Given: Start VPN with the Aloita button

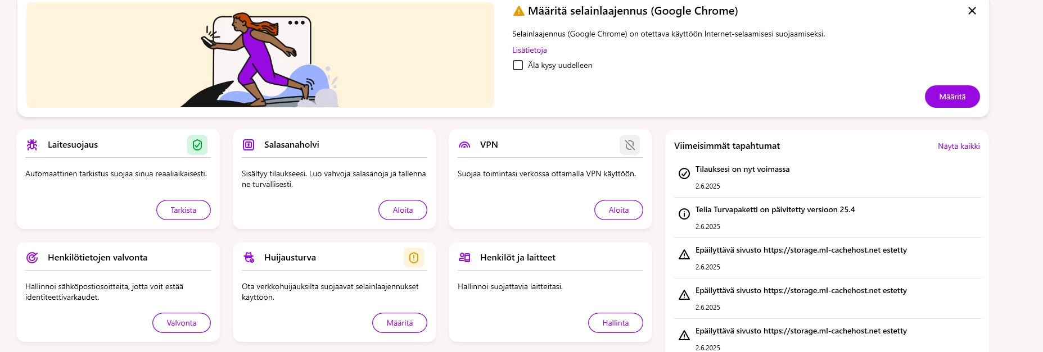Looking at the screenshot, I should coord(618,210).
